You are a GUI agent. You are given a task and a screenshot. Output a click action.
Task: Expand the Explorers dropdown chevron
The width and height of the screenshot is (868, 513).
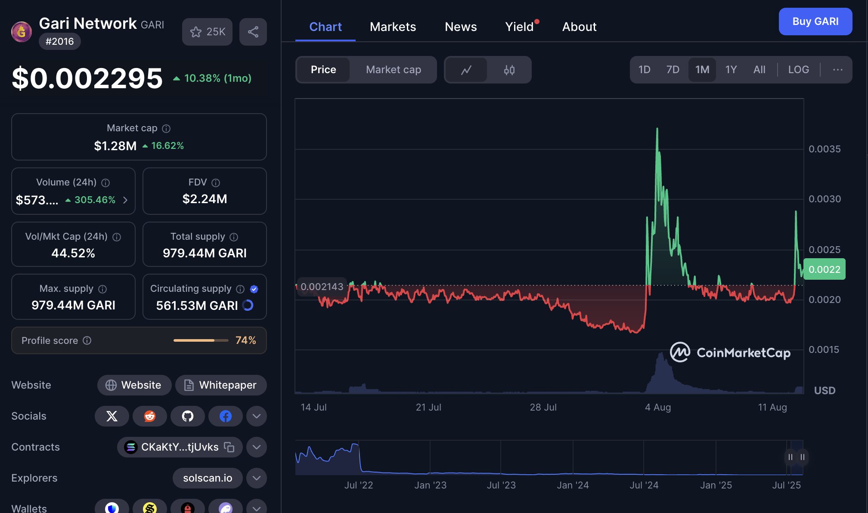257,478
